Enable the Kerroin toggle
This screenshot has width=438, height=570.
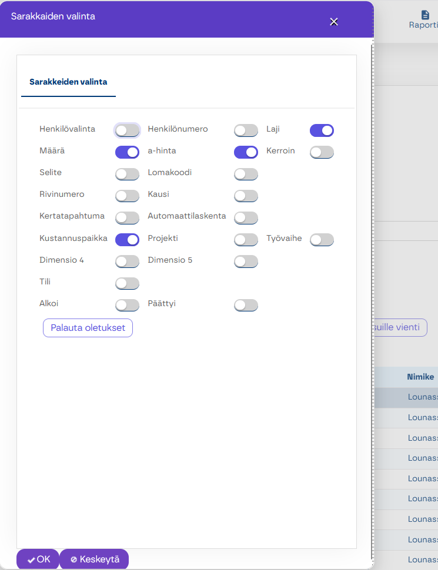(322, 152)
